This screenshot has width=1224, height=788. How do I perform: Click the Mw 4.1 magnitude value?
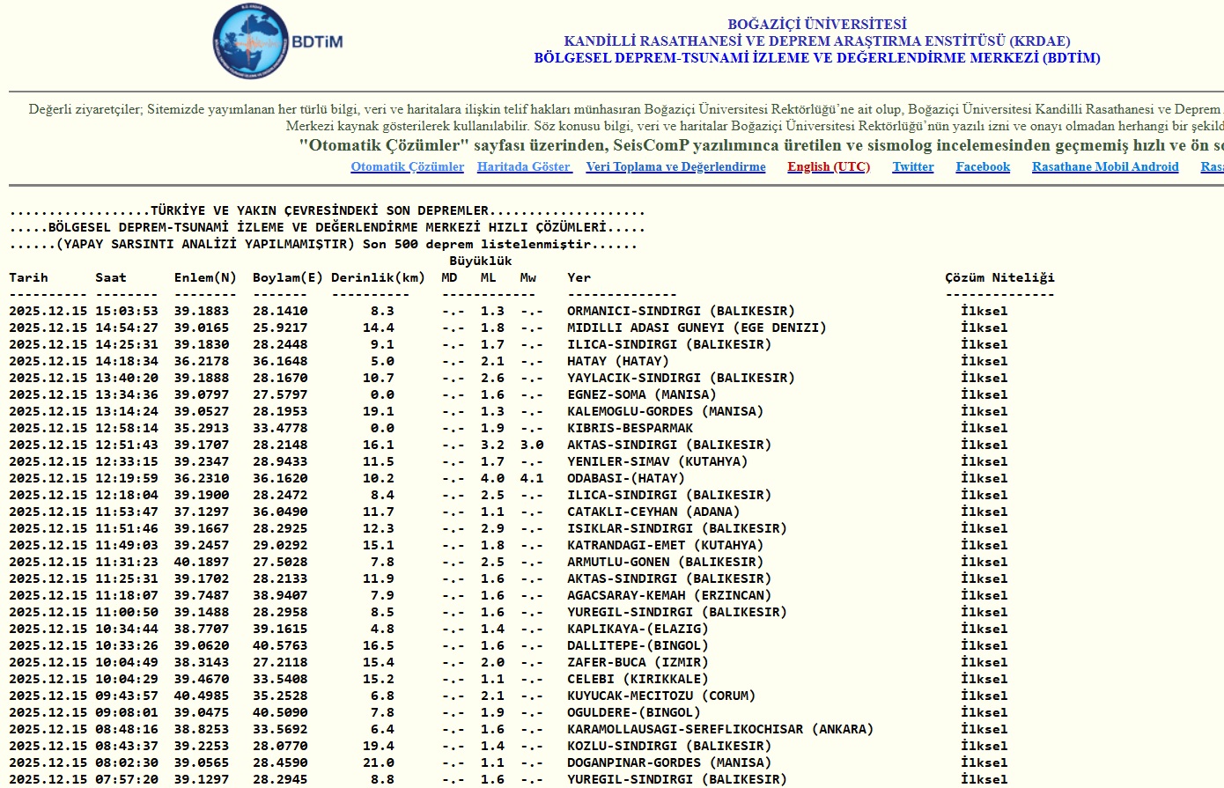[531, 478]
